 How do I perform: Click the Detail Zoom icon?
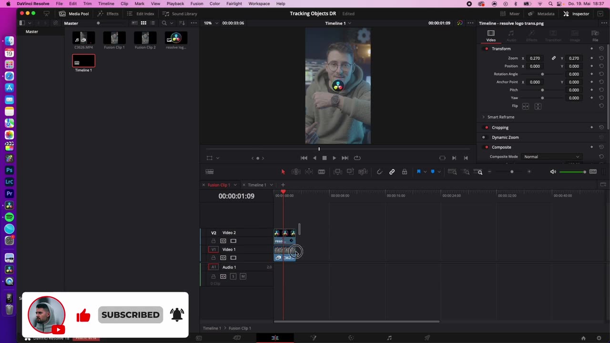pyautogui.click(x=466, y=172)
